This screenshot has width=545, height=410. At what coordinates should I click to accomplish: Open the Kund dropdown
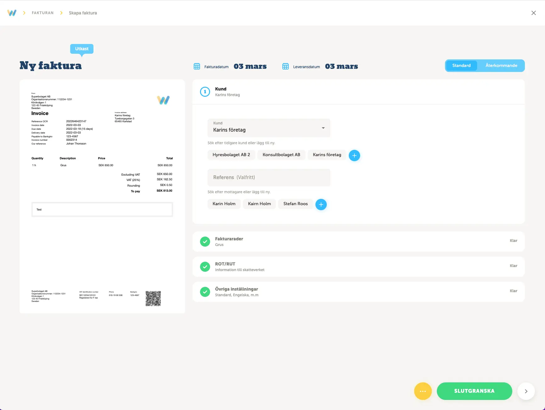point(269,128)
